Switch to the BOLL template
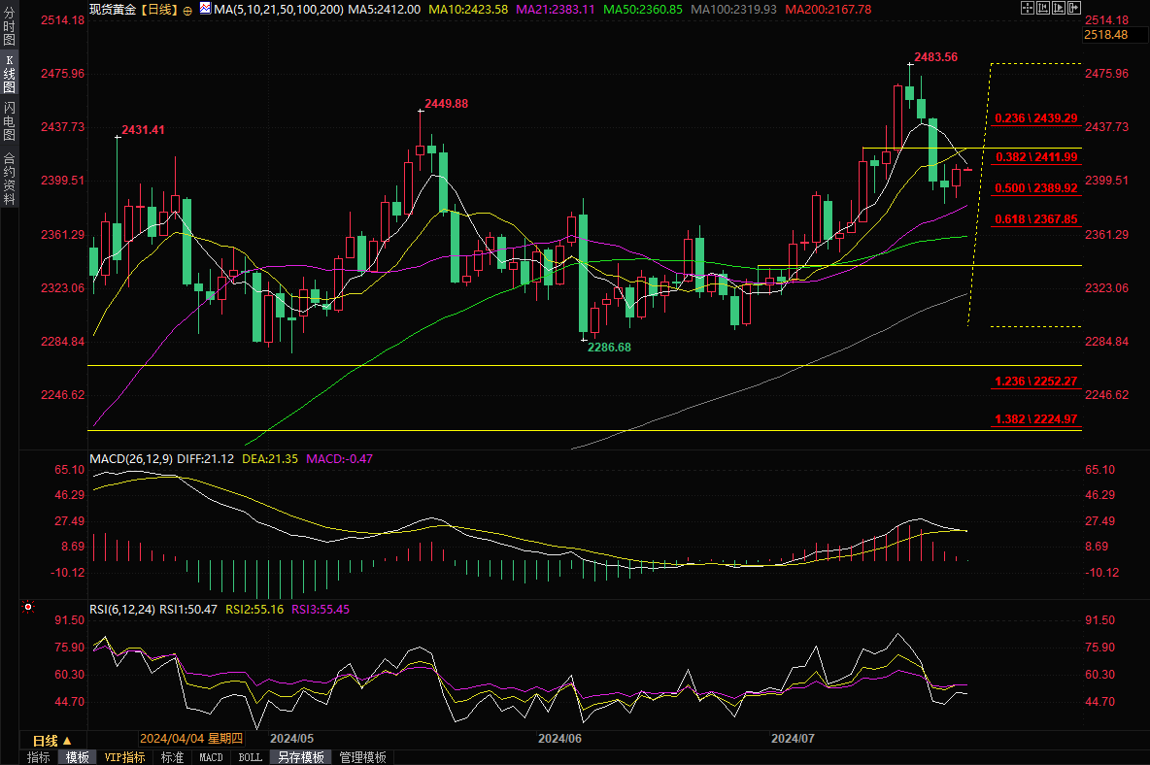 coord(250,757)
